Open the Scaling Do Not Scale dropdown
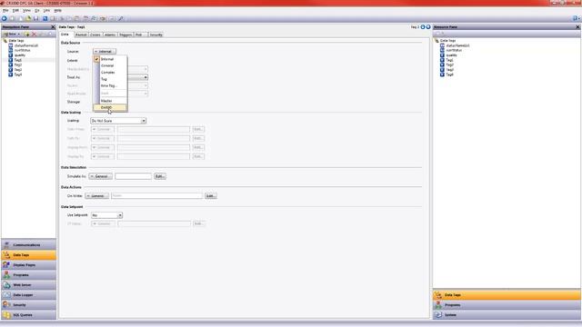 (118, 121)
